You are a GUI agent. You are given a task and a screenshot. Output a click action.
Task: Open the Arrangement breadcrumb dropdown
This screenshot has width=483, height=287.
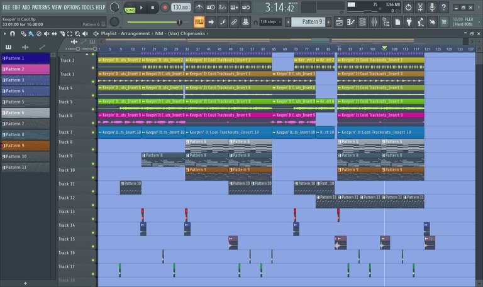135,33
